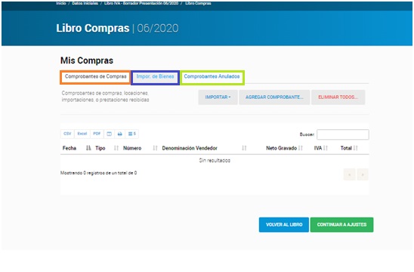
Task: Sort the table by Tipo
Action: [100, 148]
